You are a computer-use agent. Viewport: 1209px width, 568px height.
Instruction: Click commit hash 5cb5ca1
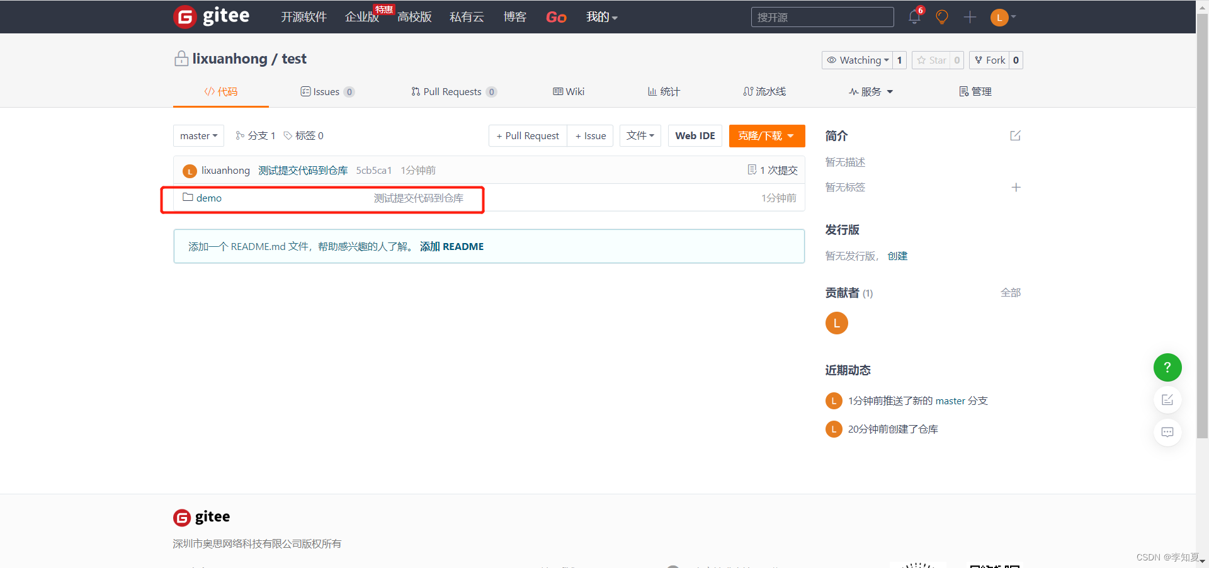pyautogui.click(x=374, y=170)
